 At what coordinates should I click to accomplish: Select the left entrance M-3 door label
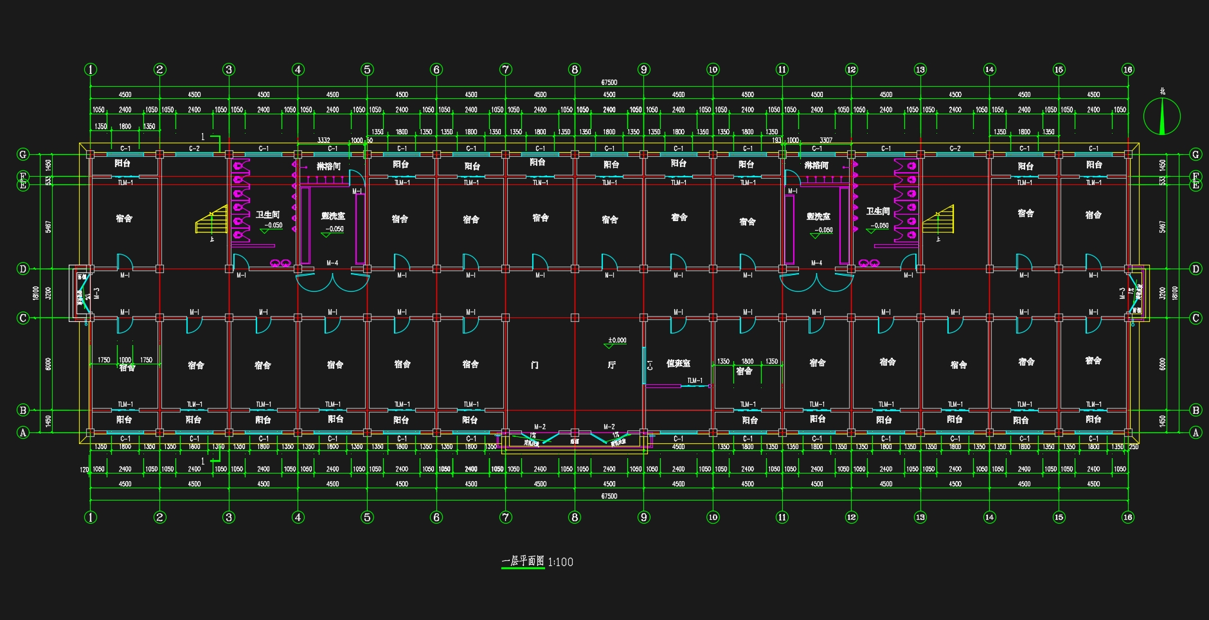click(97, 294)
